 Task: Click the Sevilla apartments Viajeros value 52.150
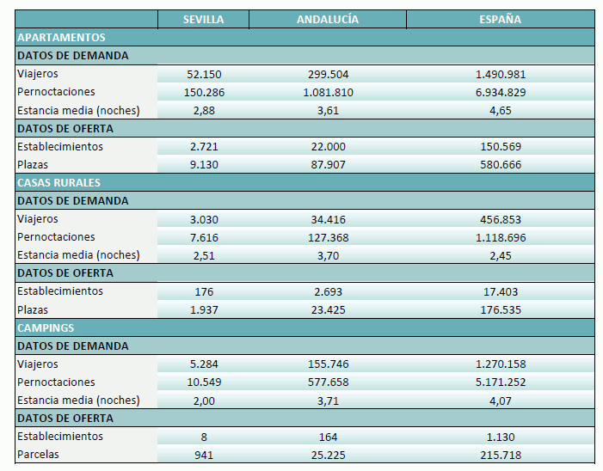203,74
